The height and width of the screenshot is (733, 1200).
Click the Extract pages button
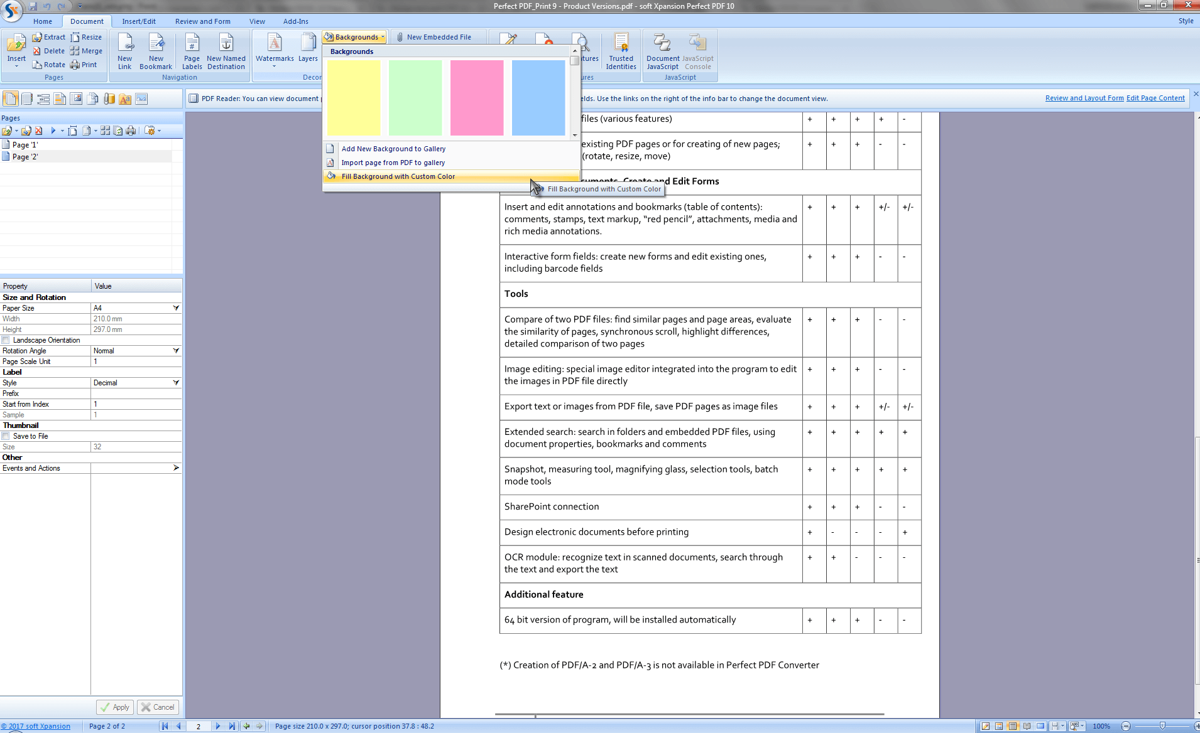tap(49, 37)
